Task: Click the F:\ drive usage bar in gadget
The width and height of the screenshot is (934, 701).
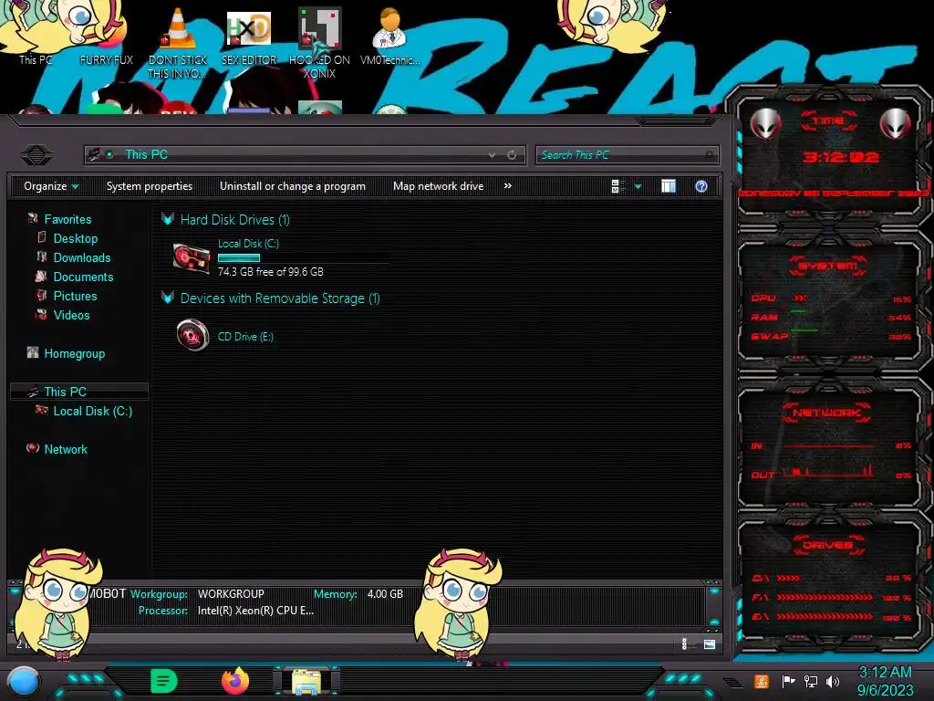Action: pos(825,597)
